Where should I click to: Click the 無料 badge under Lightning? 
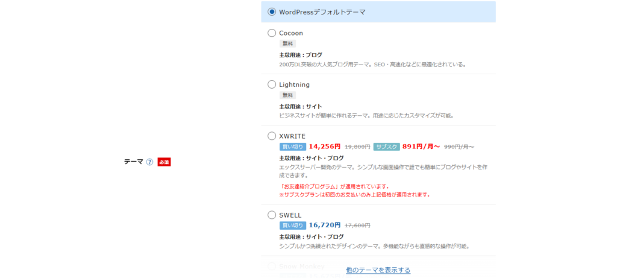point(287,95)
